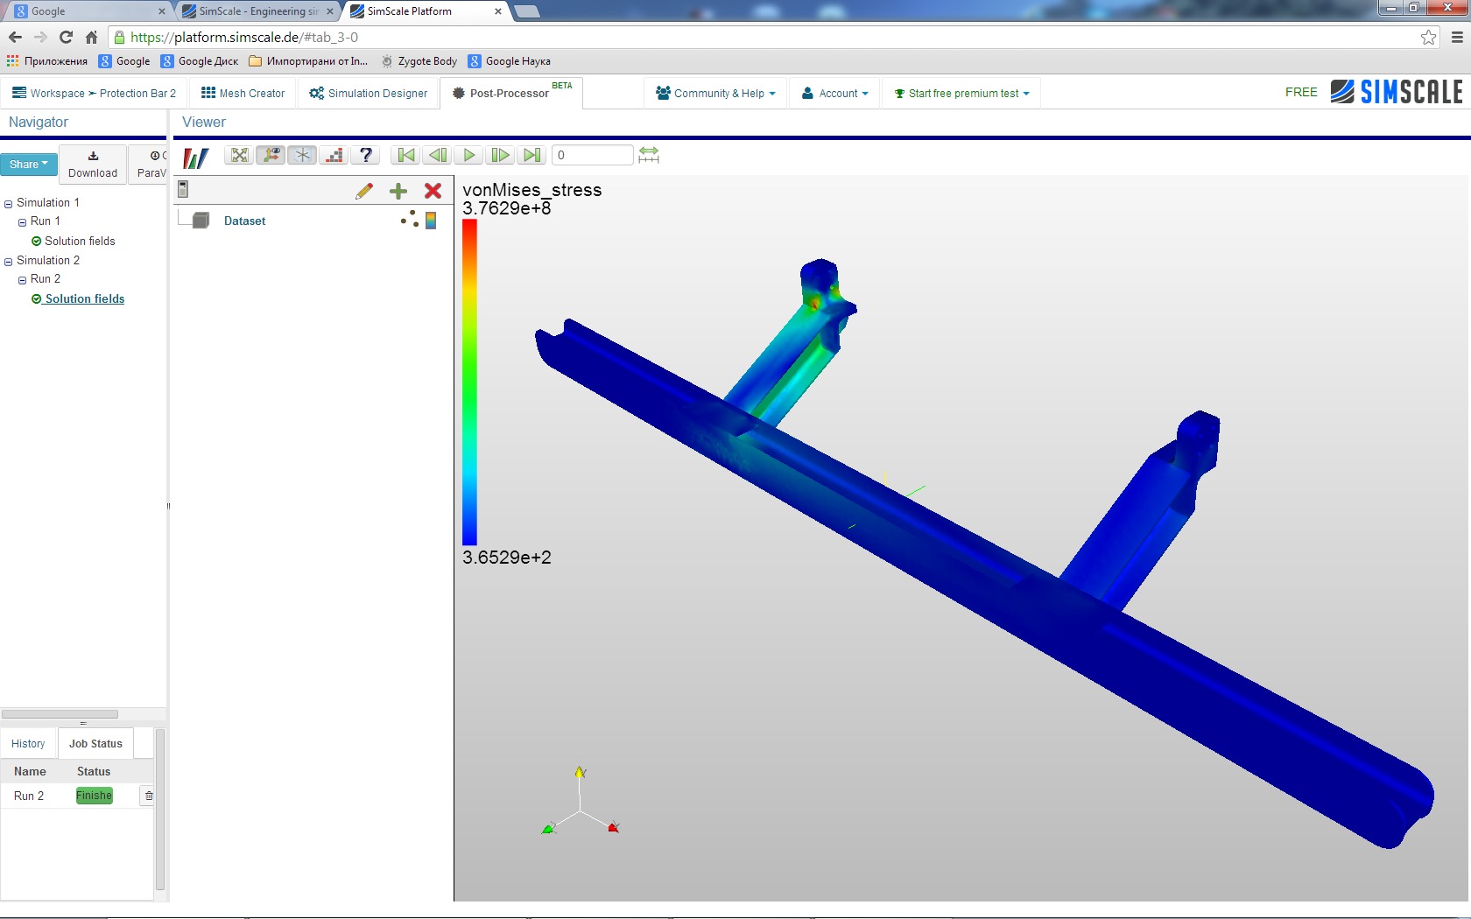Switch to the Google browser tab
1471x919 pixels.
tap(86, 11)
